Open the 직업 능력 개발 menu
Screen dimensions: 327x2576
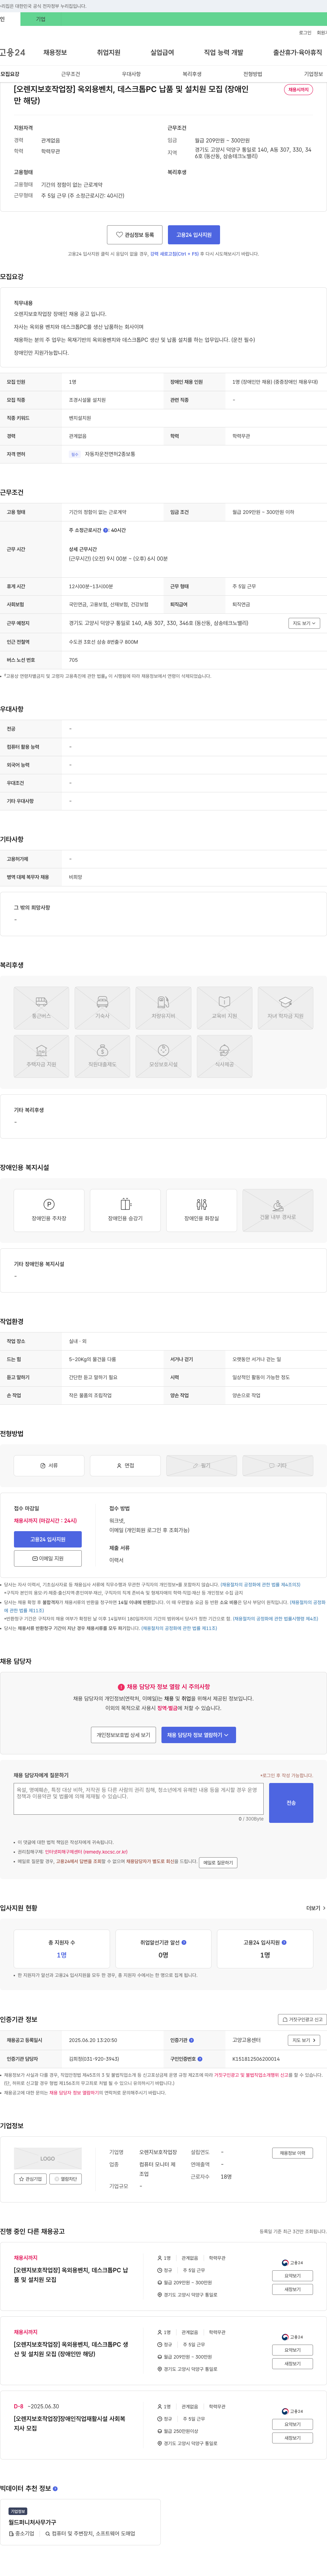(x=223, y=52)
